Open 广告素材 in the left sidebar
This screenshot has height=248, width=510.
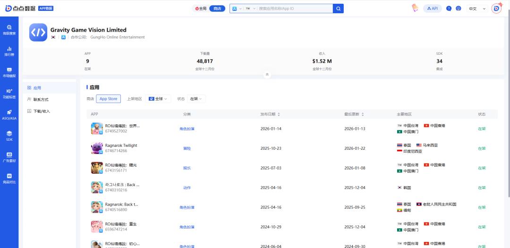(9, 157)
